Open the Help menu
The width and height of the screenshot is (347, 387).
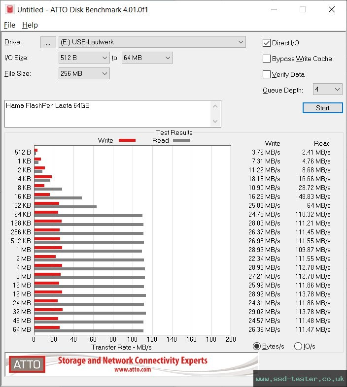pyautogui.click(x=30, y=25)
